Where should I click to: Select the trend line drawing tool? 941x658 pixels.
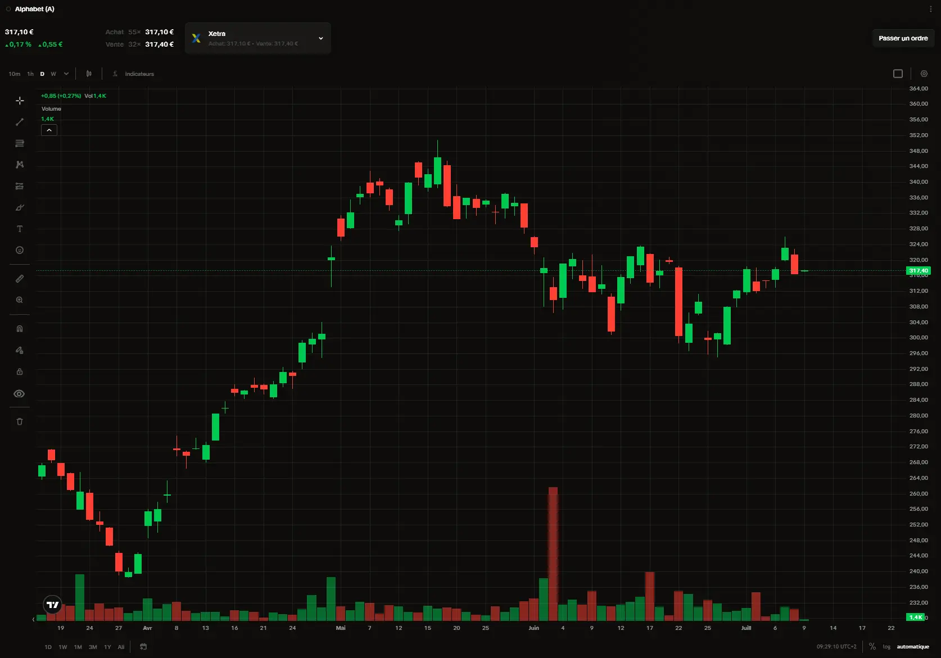click(x=20, y=122)
